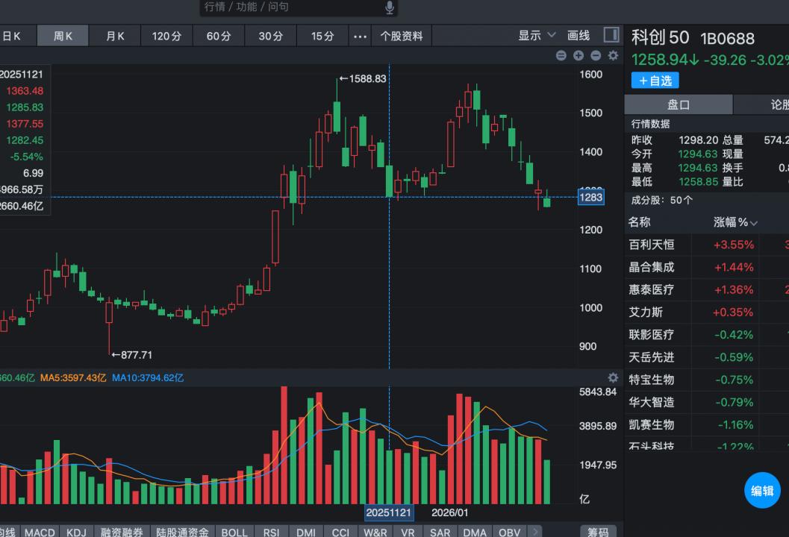Enable the 15分 interval
789x537 pixels.
(x=322, y=34)
